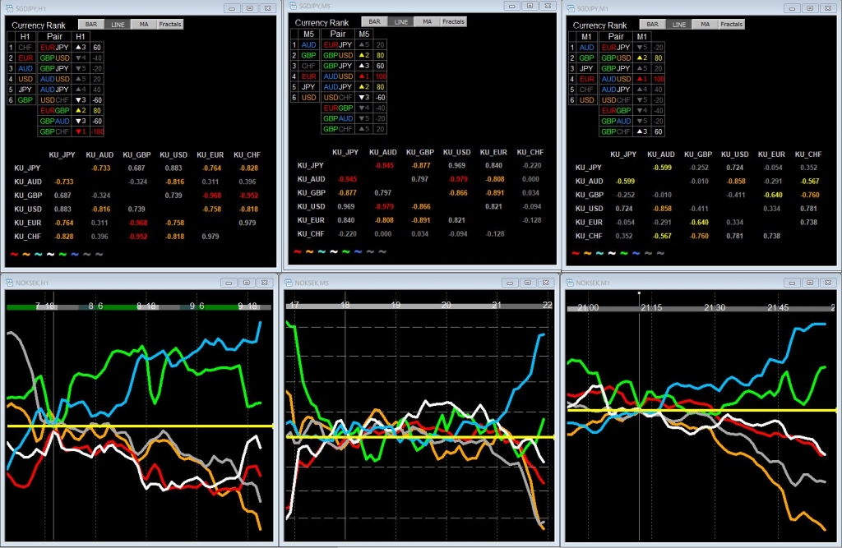The image size is (842, 548).
Task: Click the chart icon in NOKSEK,M1 title bar
Action: pos(571,283)
